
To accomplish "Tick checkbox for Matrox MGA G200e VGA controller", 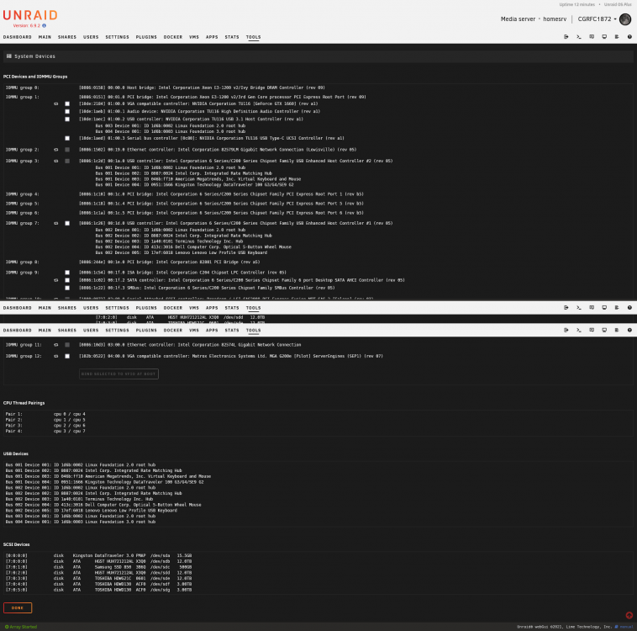I will (x=67, y=357).
